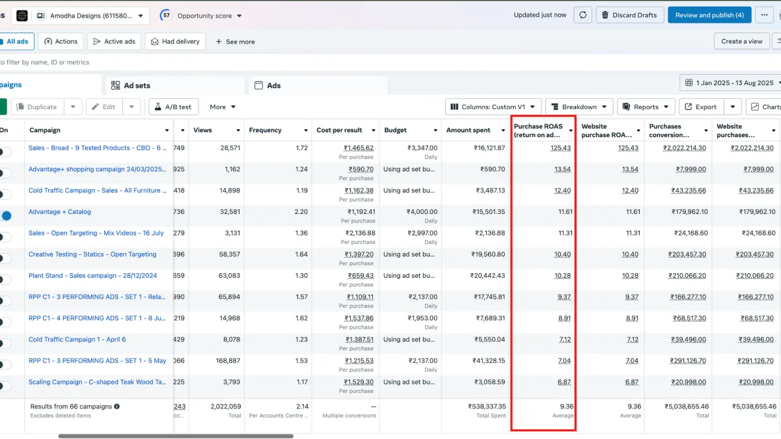Click the info icon beside 66 campaigns
This screenshot has width=781, height=439.
click(117, 406)
